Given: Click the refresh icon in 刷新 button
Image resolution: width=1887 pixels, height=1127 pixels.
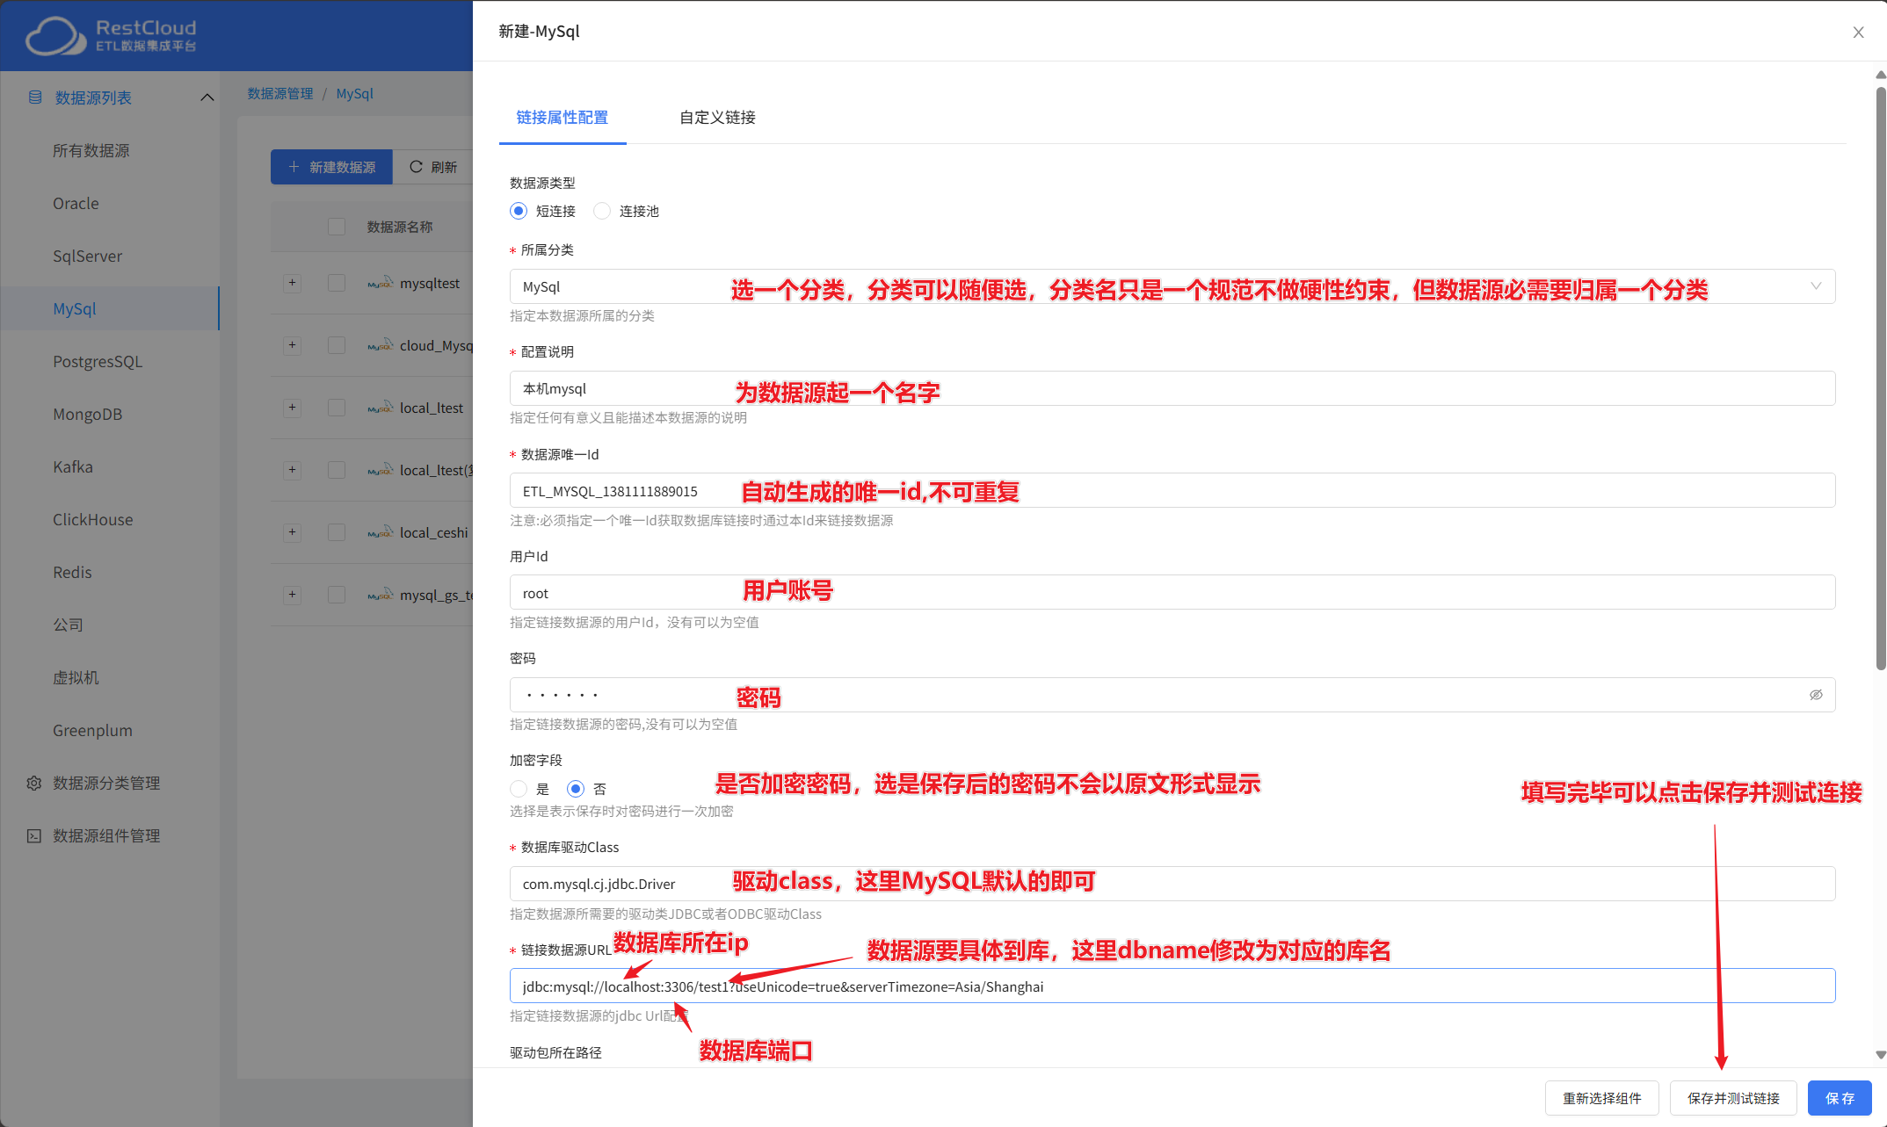Looking at the screenshot, I should (416, 167).
